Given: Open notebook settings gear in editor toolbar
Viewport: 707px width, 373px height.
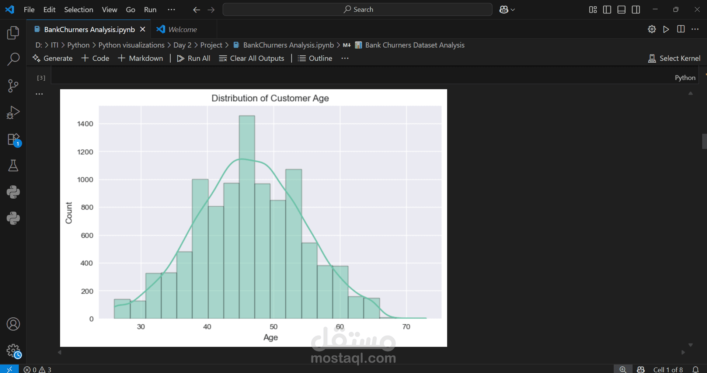Looking at the screenshot, I should click(x=652, y=29).
